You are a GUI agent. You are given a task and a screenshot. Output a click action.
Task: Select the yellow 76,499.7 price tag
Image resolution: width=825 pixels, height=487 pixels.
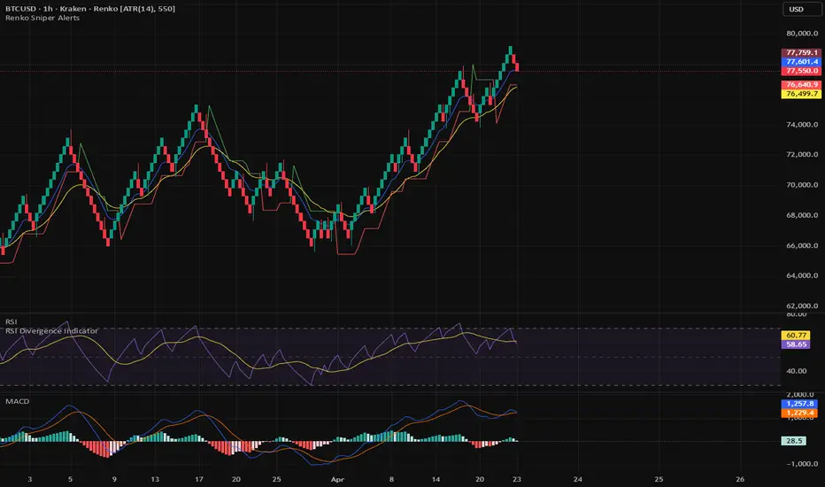point(801,94)
